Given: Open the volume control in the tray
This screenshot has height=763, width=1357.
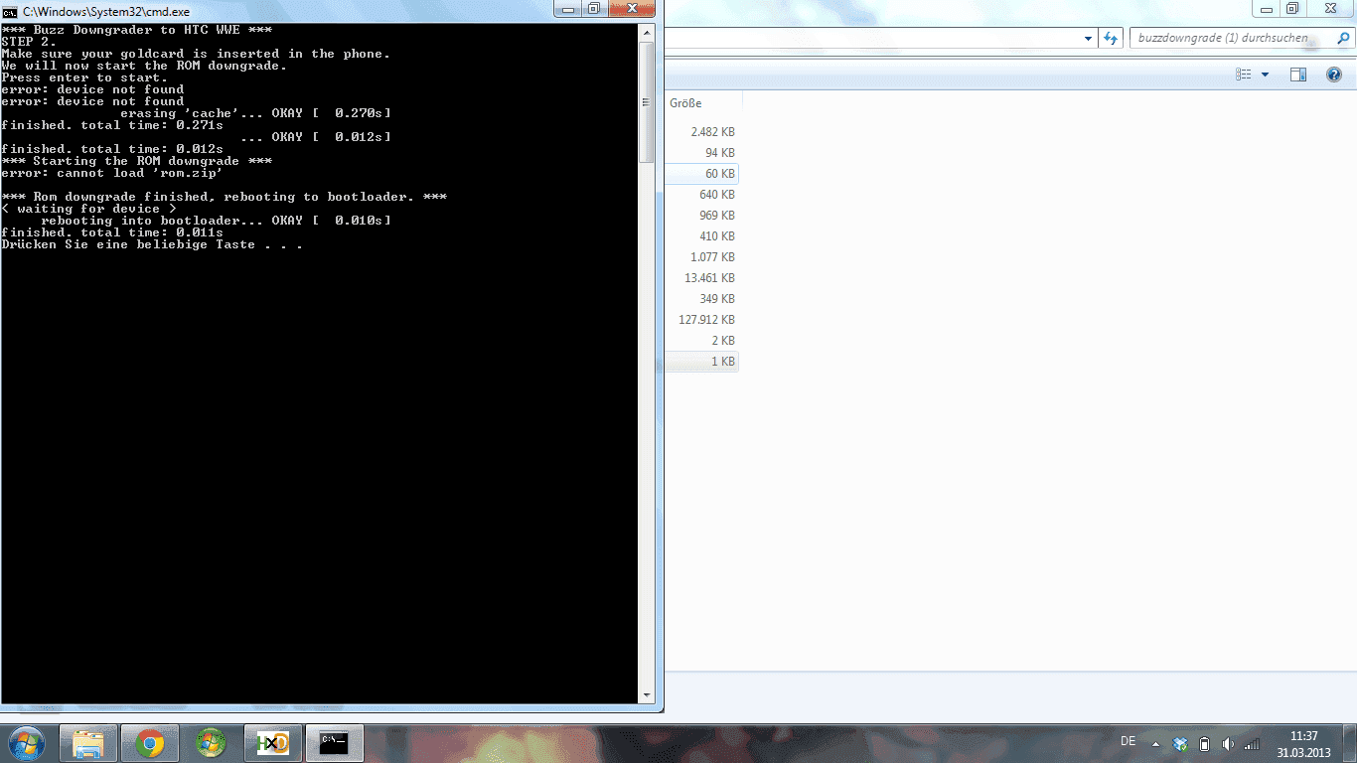Looking at the screenshot, I should (1228, 743).
